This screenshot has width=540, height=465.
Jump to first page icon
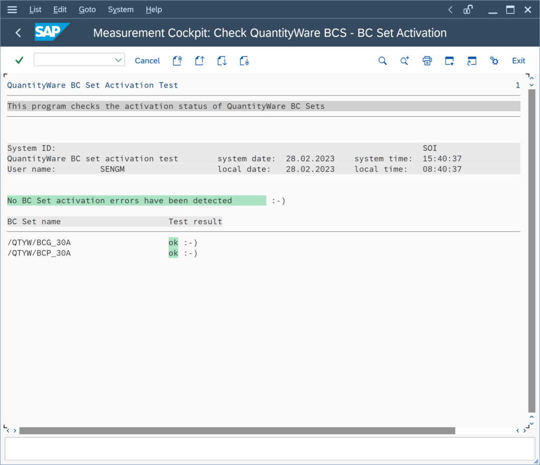pyautogui.click(x=177, y=61)
